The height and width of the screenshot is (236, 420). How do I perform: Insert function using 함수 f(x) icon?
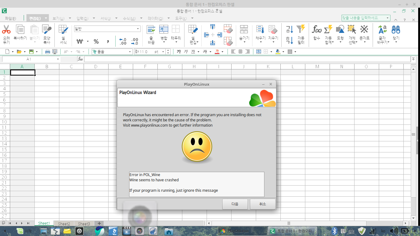coord(317,29)
